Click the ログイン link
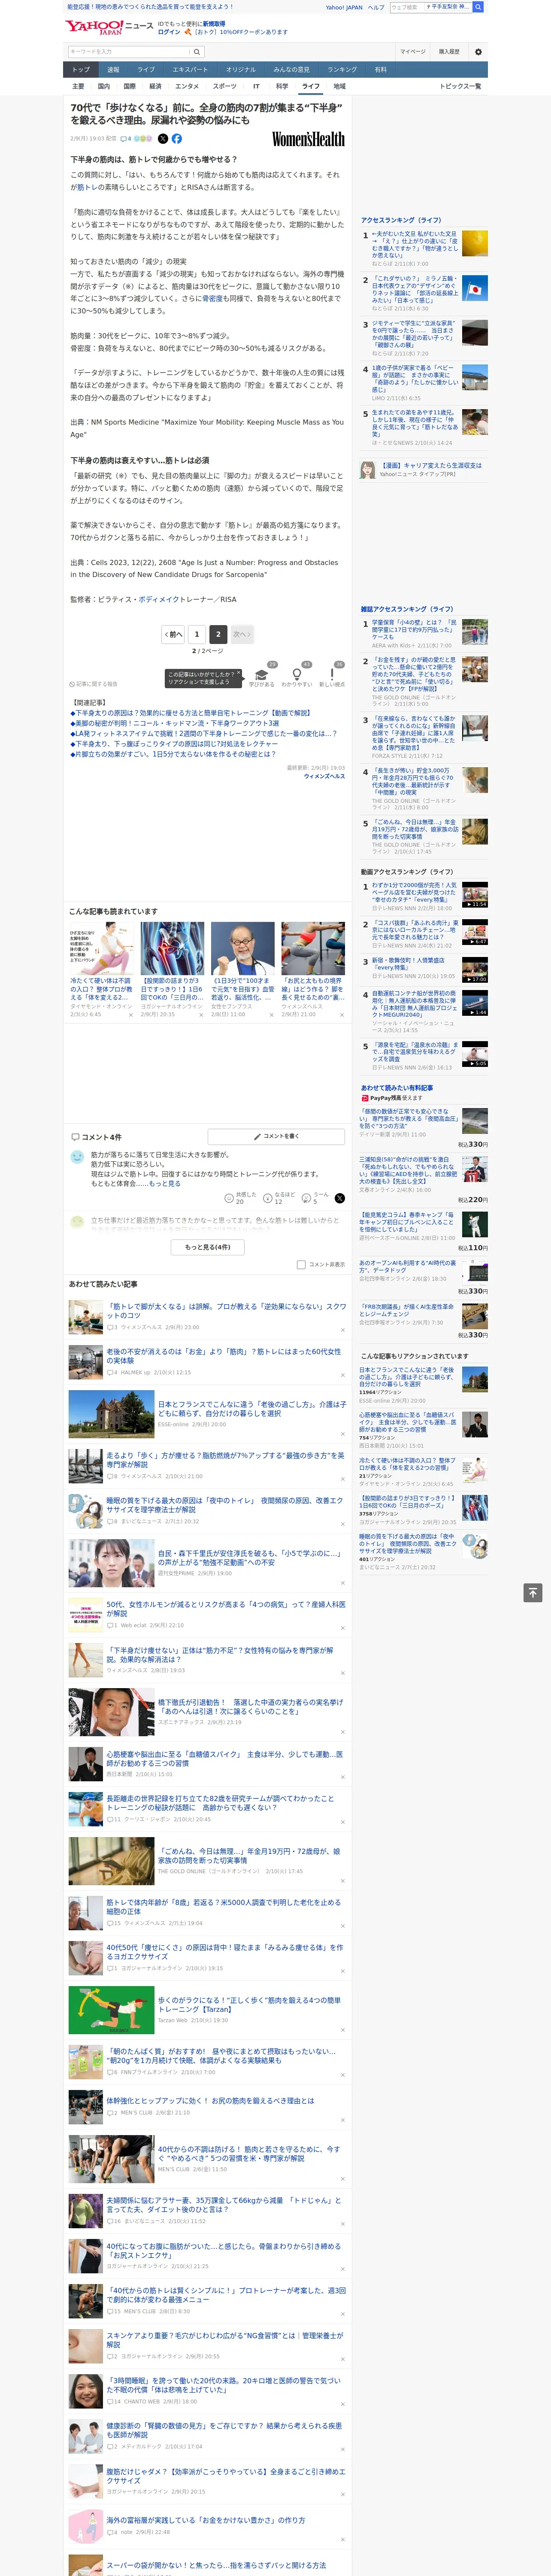The width and height of the screenshot is (551, 2576). pos(169,32)
